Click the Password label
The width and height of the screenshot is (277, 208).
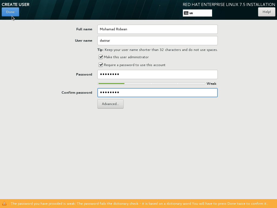tap(84, 74)
